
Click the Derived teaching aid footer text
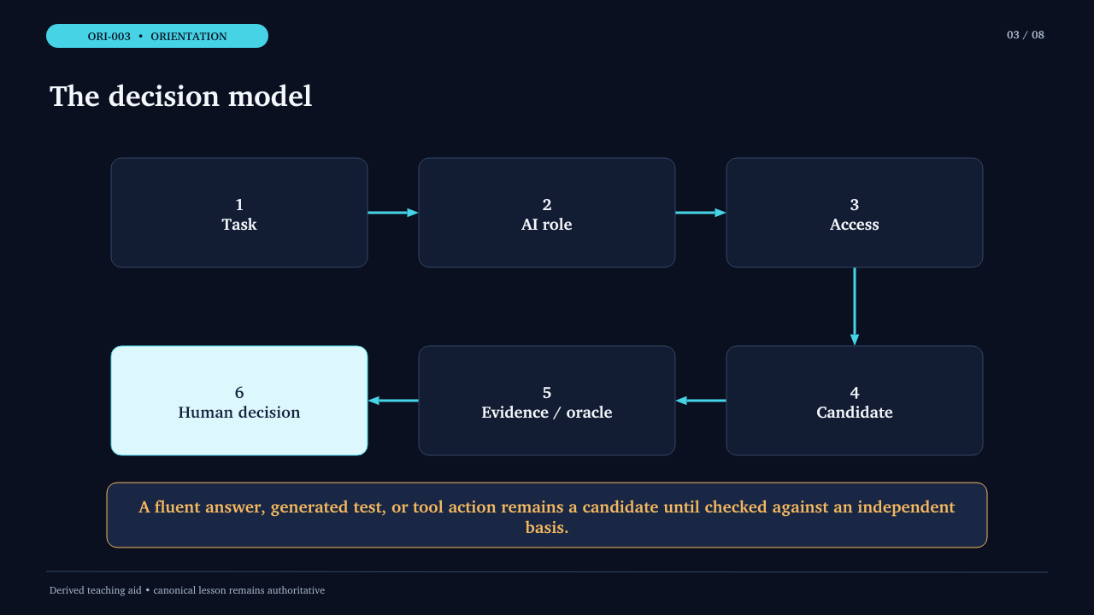187,590
